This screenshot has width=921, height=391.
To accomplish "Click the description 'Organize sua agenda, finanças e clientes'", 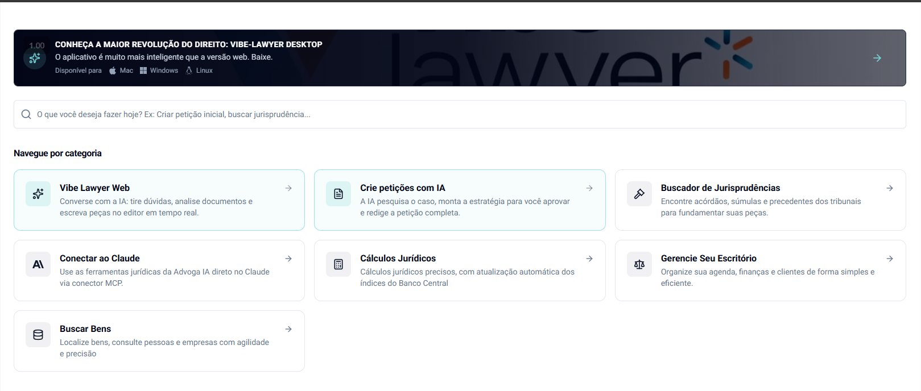I will point(767,277).
